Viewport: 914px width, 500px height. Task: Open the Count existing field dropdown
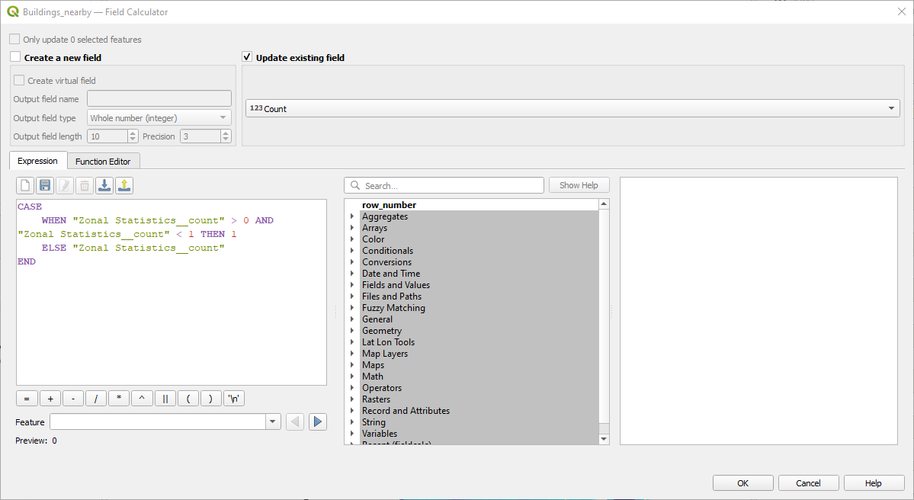[x=572, y=109]
